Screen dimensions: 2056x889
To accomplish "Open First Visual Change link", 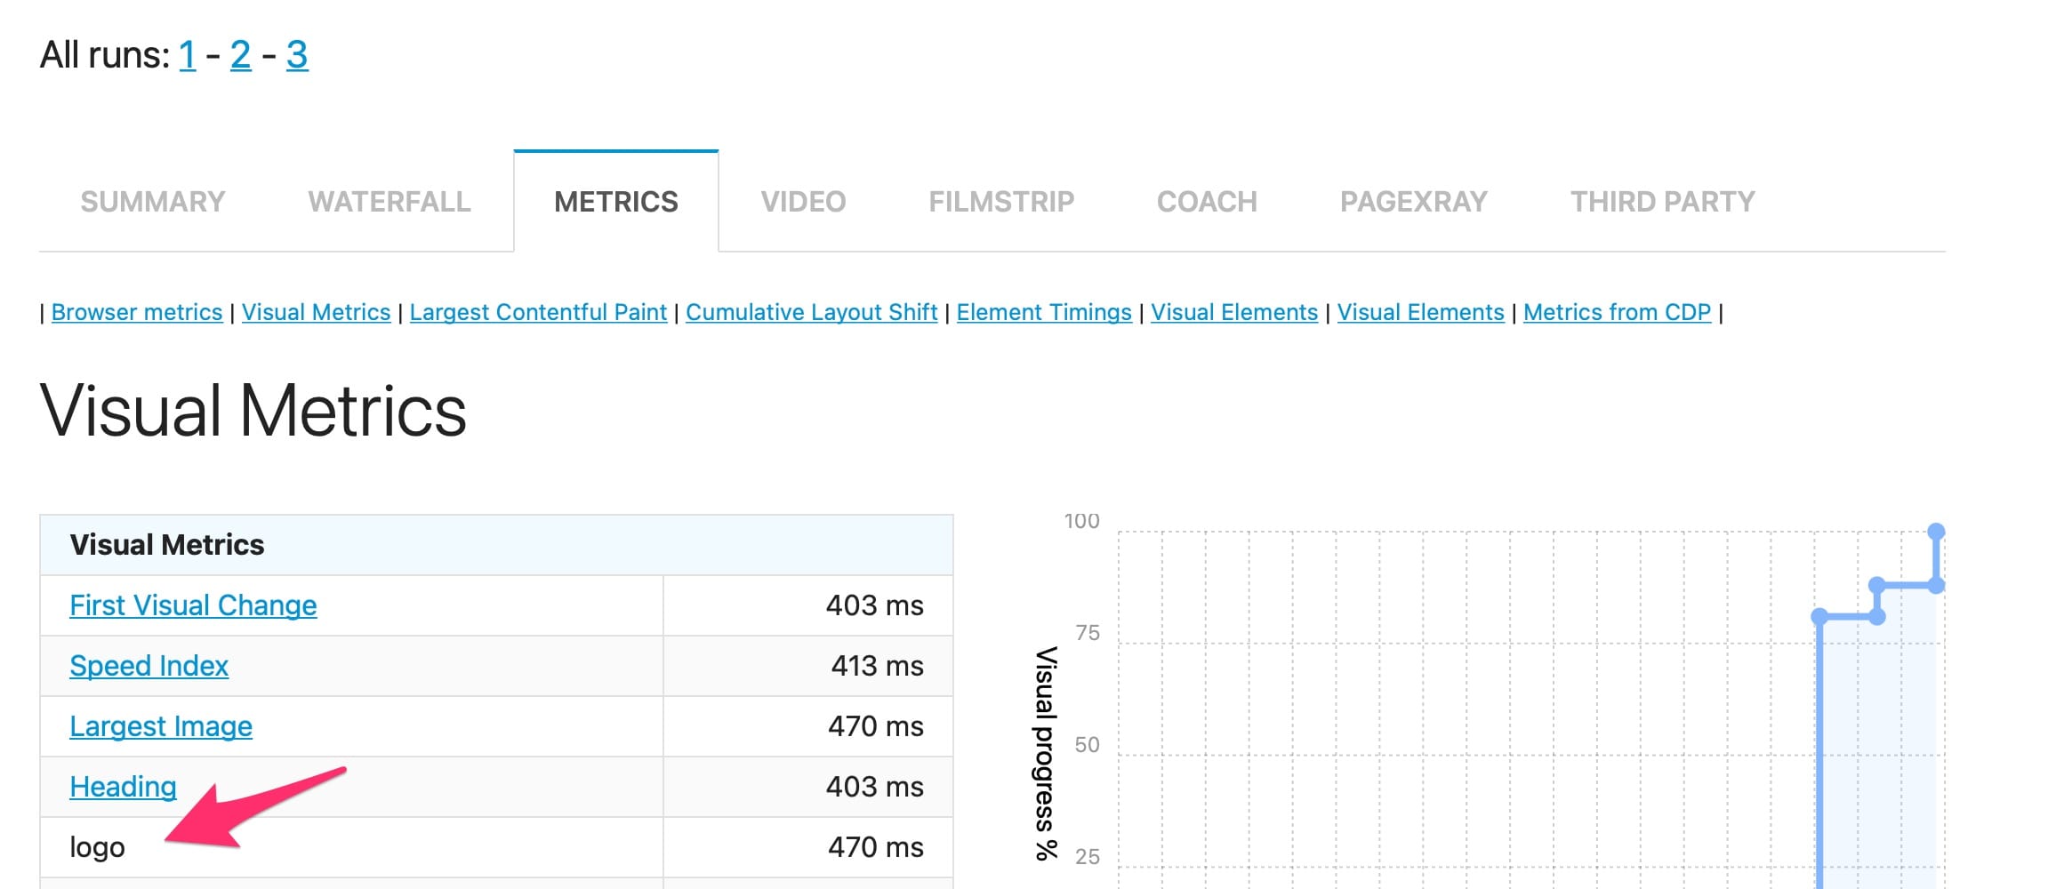I will point(193,605).
